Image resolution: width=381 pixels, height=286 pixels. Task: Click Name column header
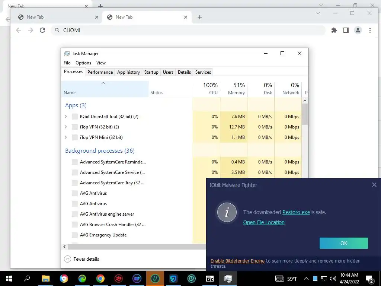tap(105, 89)
